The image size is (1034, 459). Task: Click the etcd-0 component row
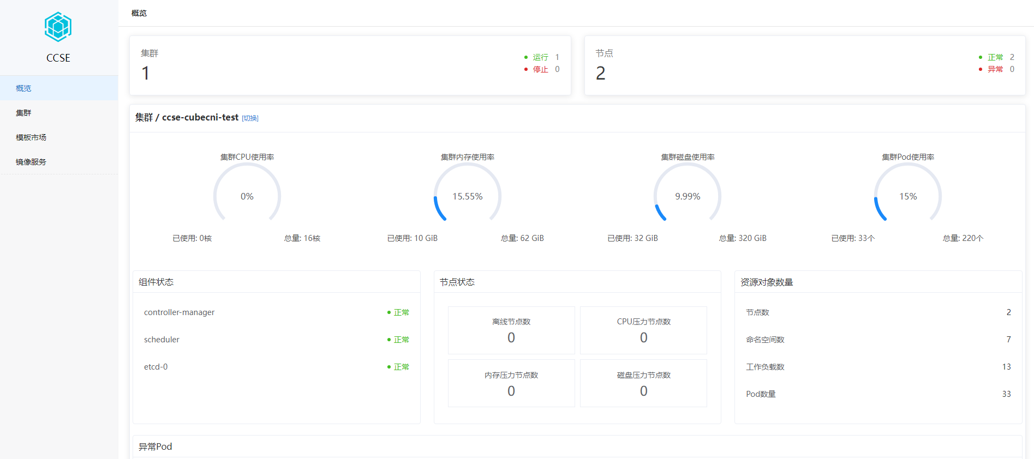click(277, 367)
